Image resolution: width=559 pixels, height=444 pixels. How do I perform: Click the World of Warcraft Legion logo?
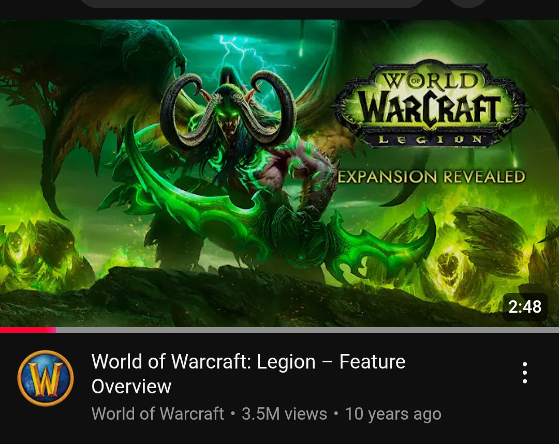430,105
